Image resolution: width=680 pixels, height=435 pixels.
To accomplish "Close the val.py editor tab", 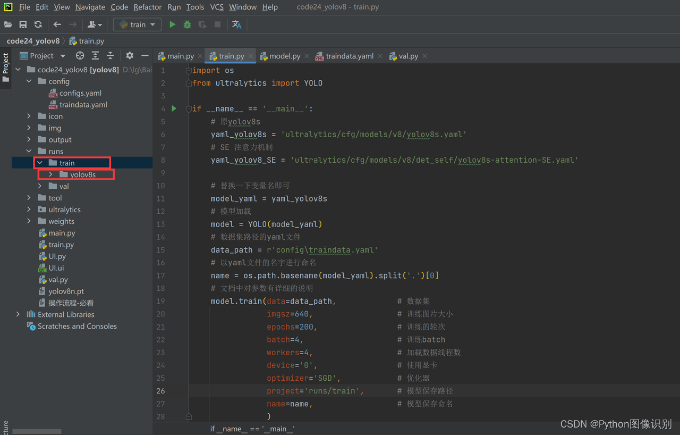I will pyautogui.click(x=424, y=56).
